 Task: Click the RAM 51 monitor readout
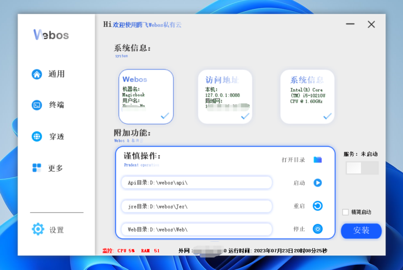(150, 251)
